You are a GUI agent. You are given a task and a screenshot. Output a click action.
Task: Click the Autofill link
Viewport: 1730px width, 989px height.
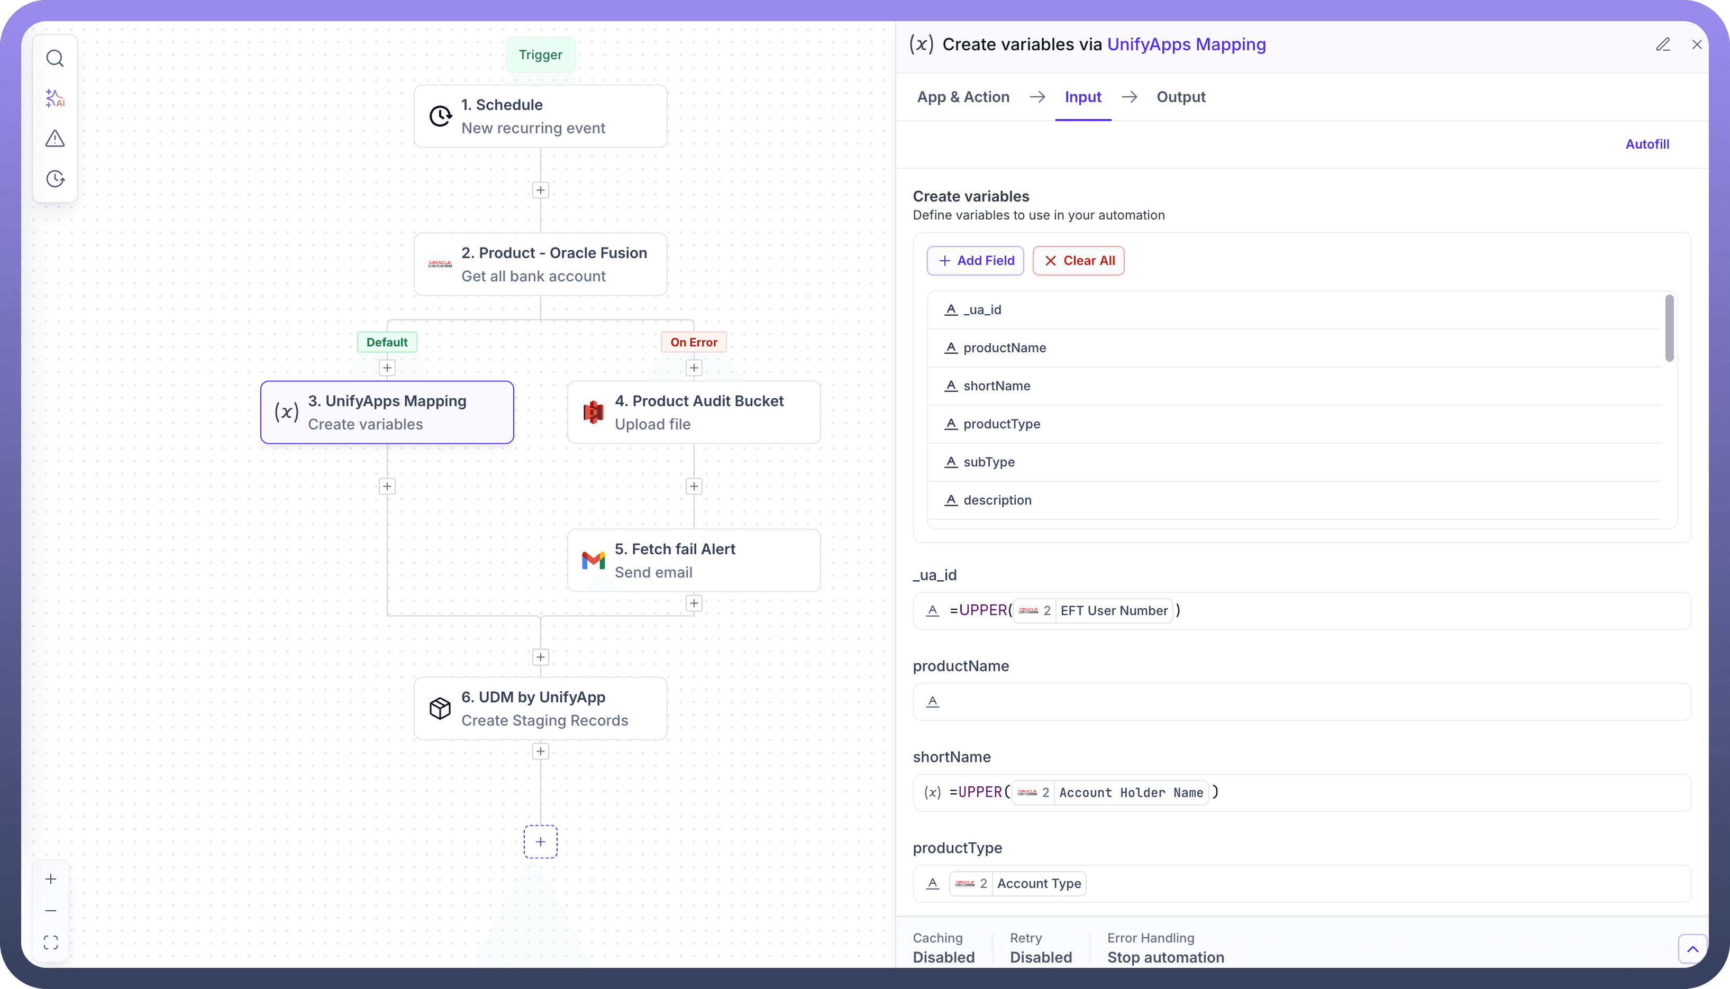[x=1646, y=144]
